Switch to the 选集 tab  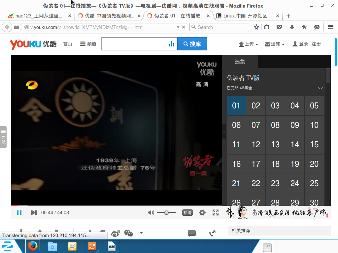coord(240,62)
